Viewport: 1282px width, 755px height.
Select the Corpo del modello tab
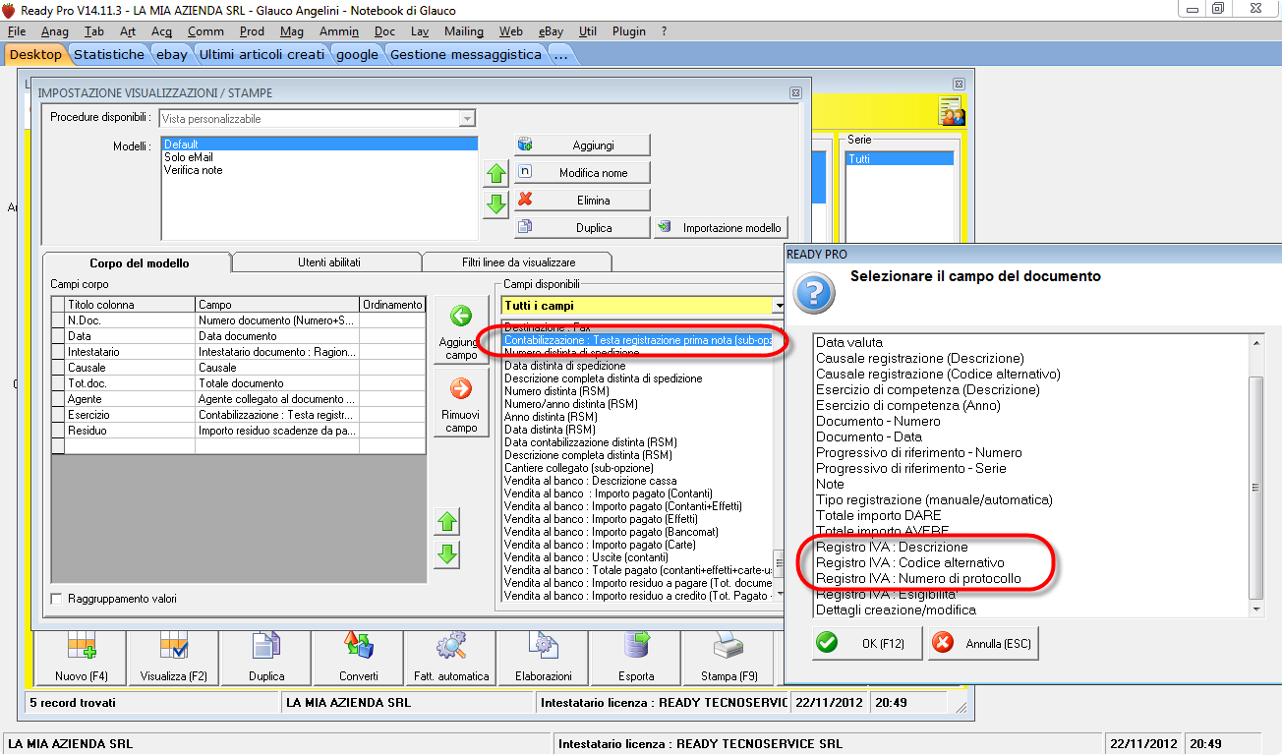click(x=139, y=263)
